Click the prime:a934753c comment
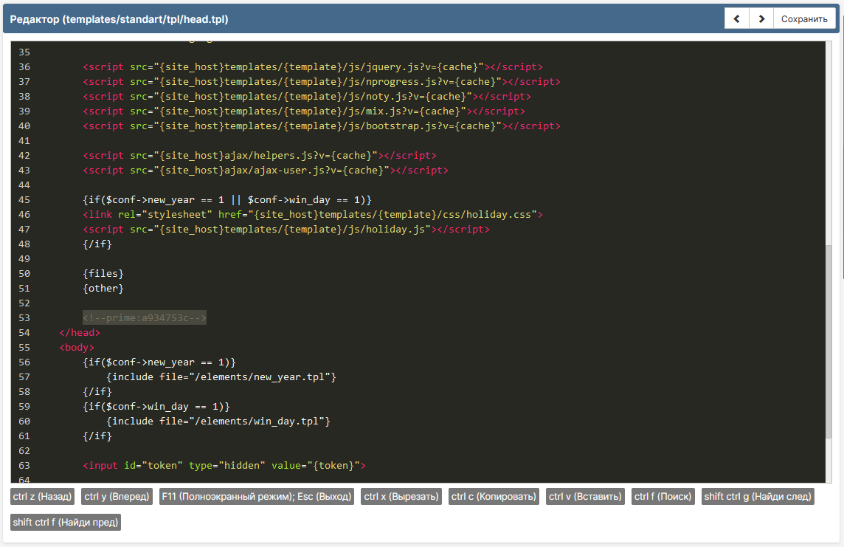The width and height of the screenshot is (844, 547). (x=145, y=317)
